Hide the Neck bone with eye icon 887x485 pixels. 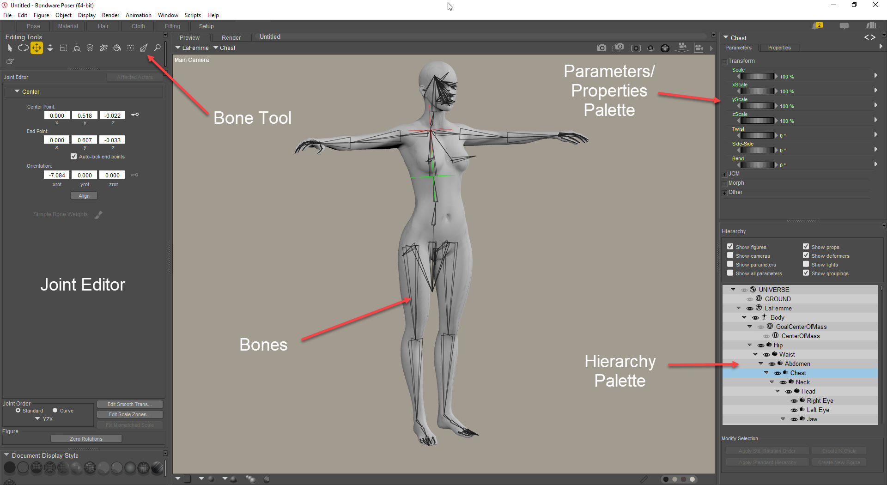tap(783, 382)
